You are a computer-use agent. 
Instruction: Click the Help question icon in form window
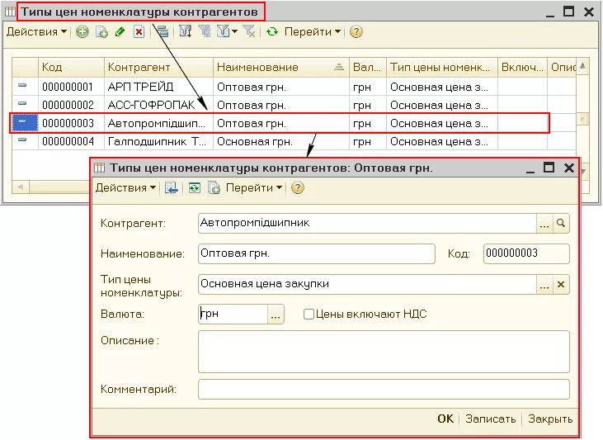point(298,188)
